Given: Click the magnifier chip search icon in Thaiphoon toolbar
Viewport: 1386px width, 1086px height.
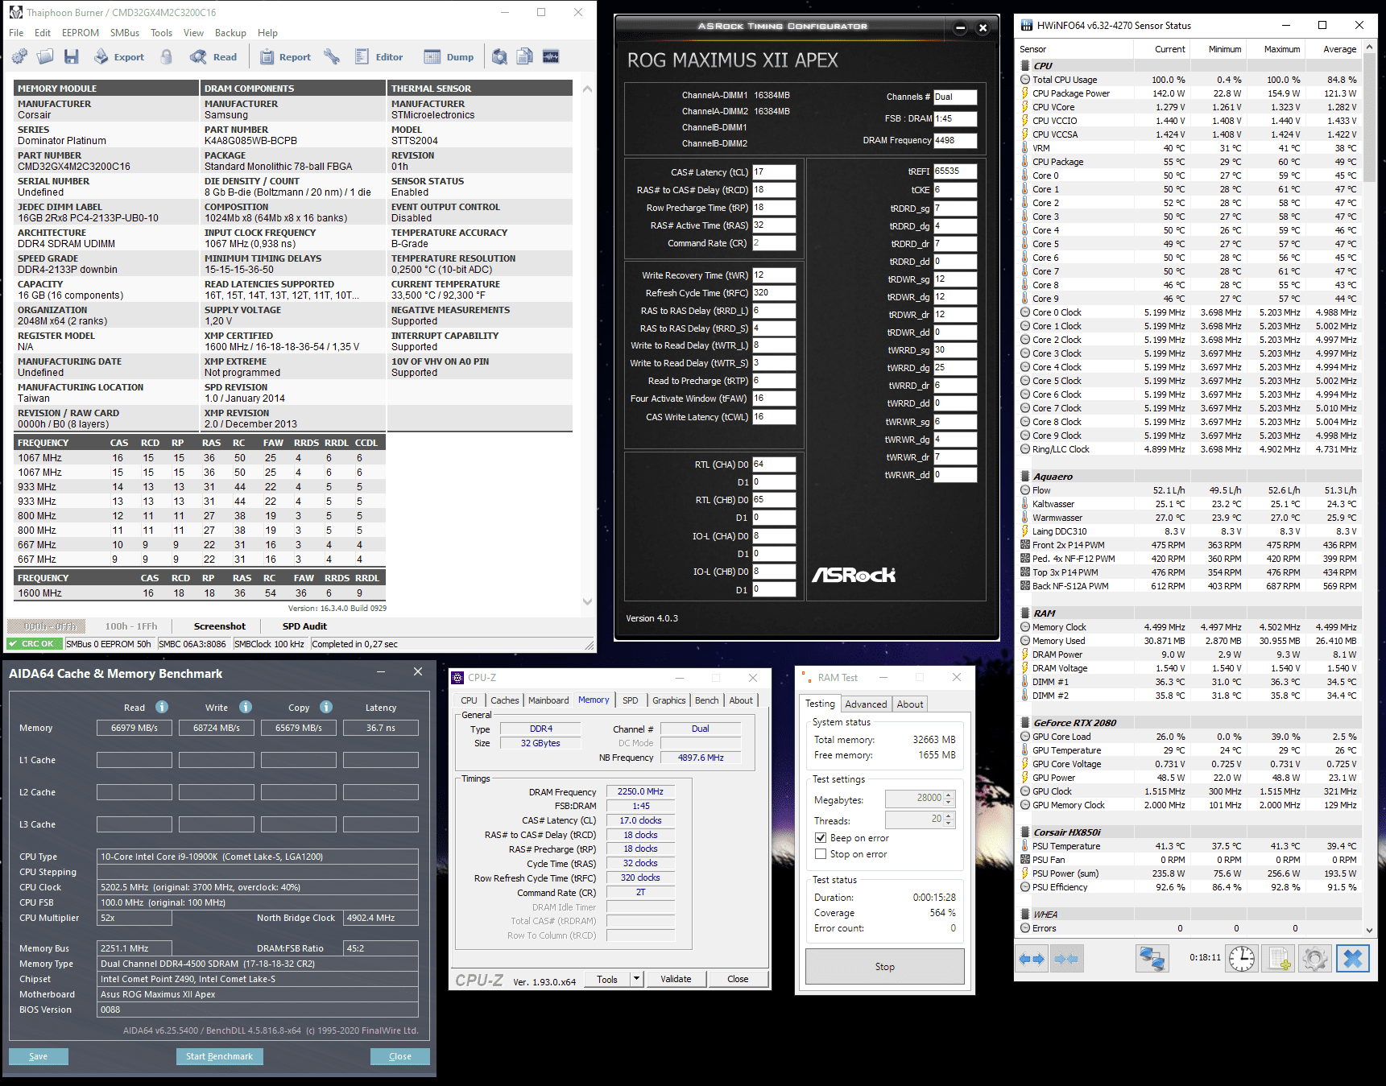Looking at the screenshot, I should [500, 56].
